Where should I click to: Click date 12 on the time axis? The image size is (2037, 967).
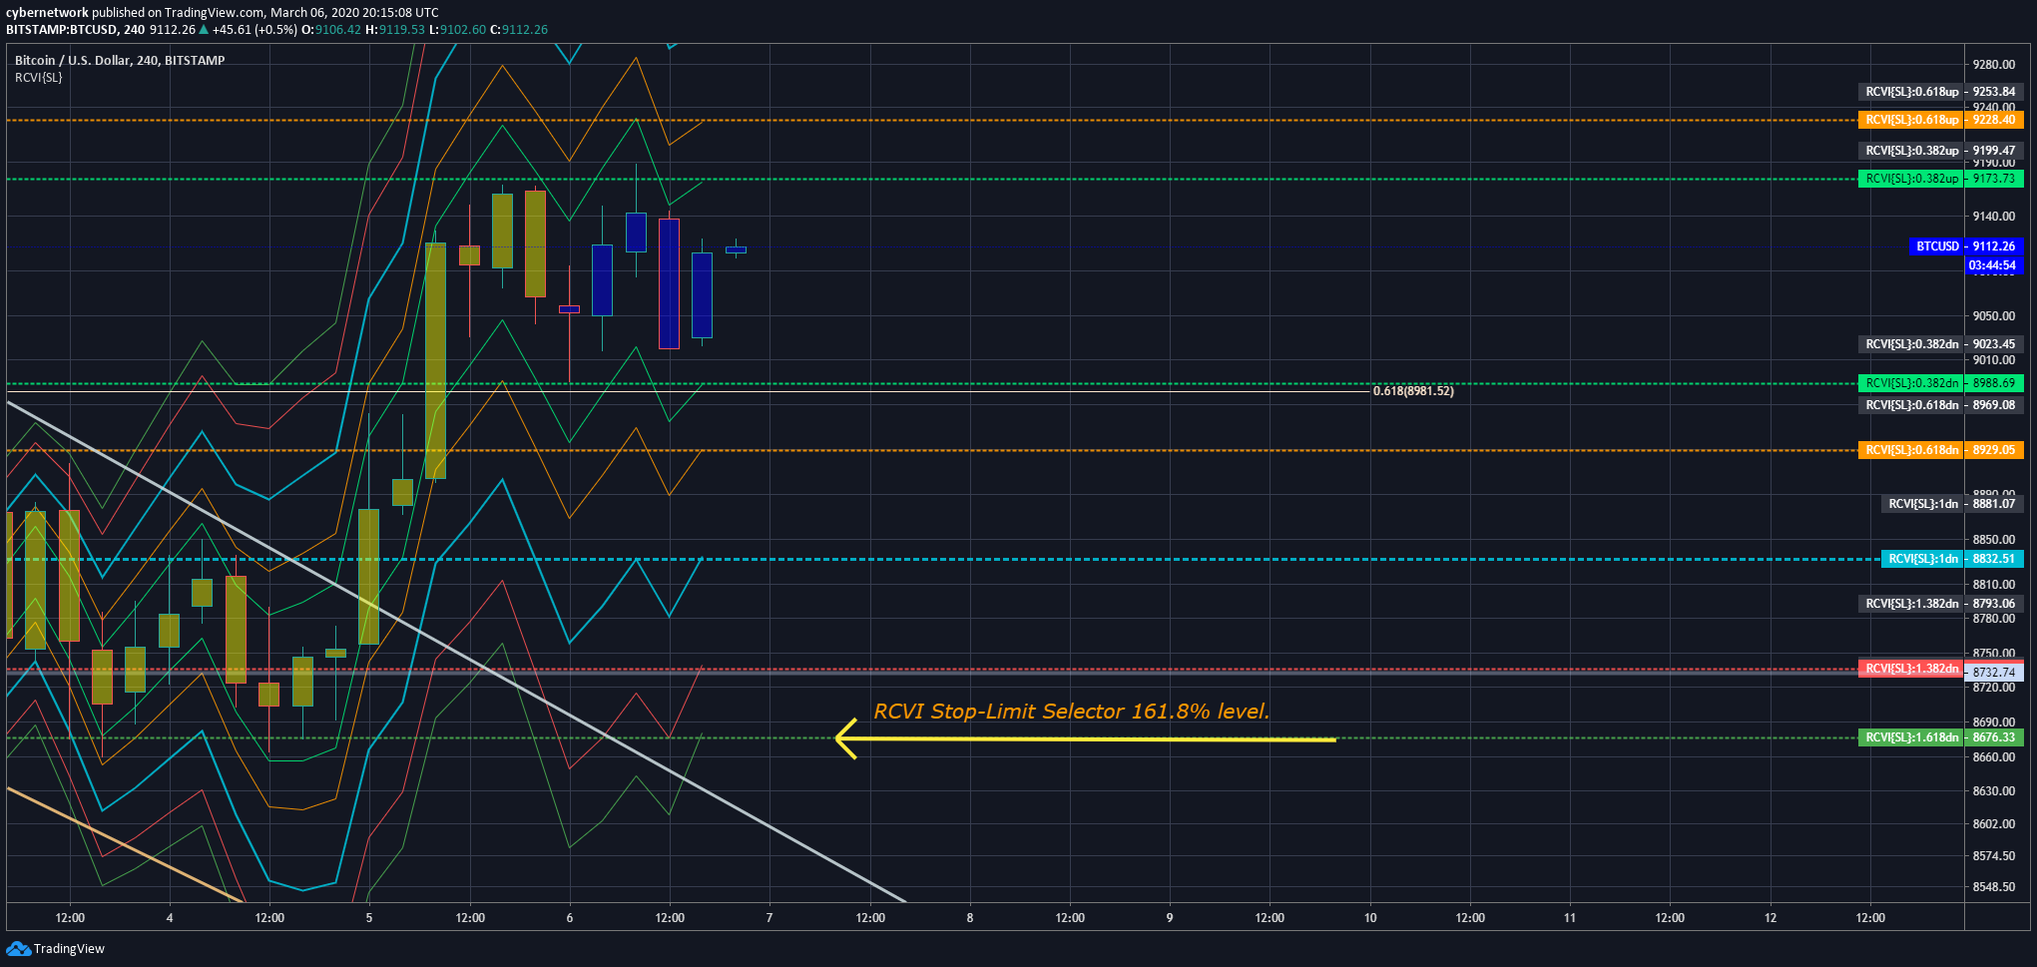tap(1771, 918)
